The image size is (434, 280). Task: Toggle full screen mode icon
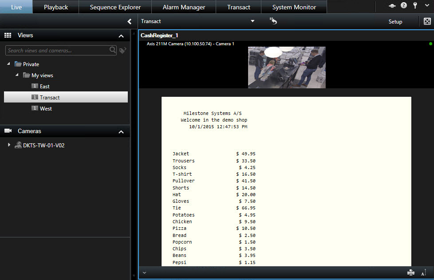click(427, 21)
